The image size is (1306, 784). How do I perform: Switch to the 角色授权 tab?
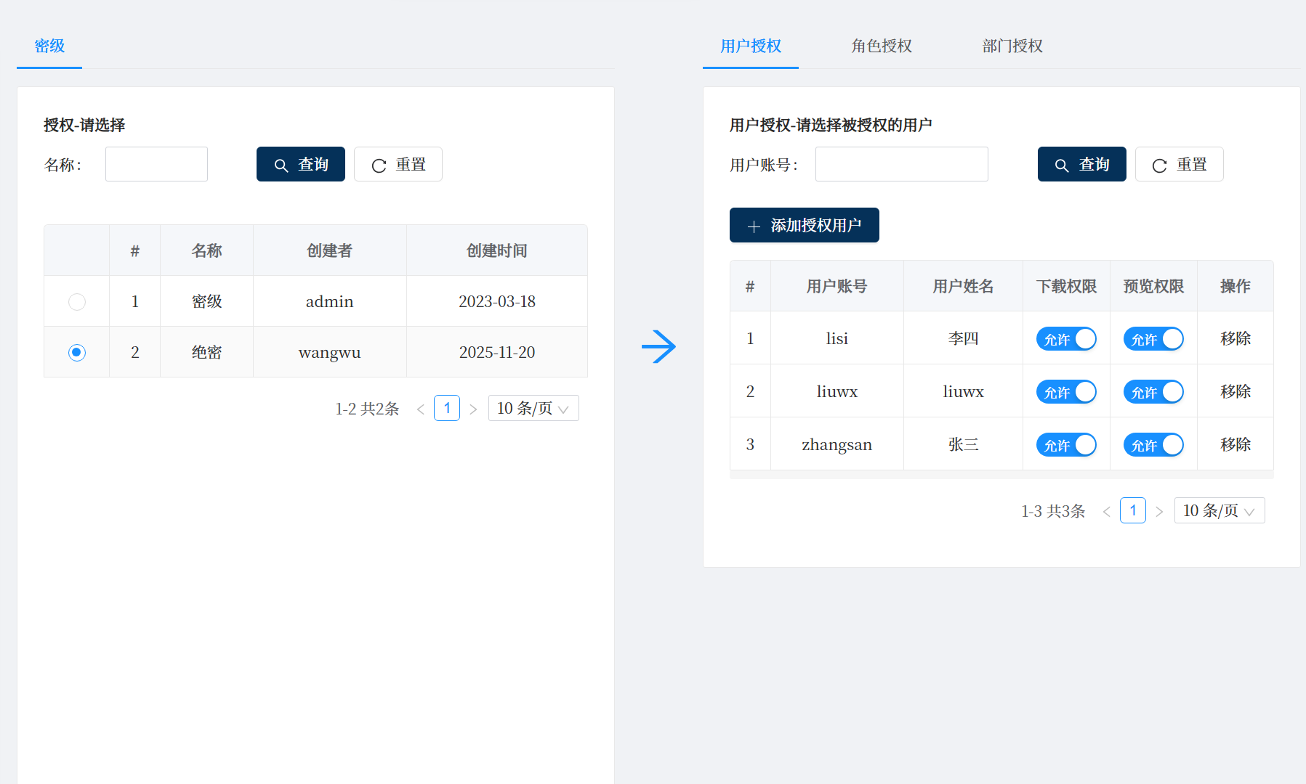click(x=881, y=46)
